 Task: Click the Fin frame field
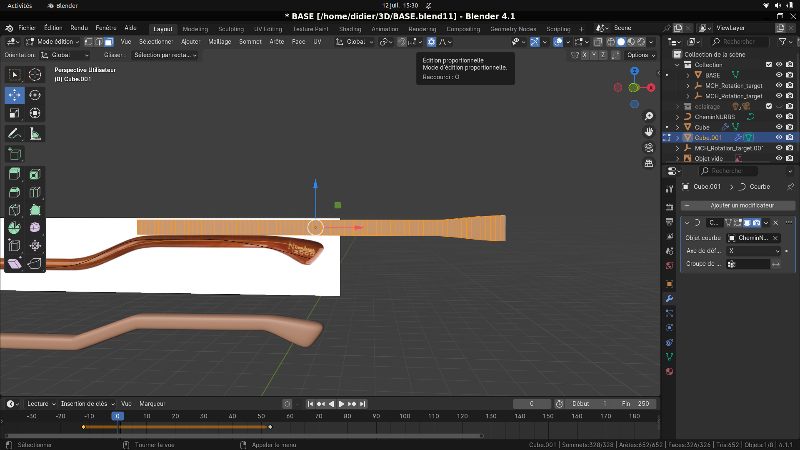pos(635,404)
